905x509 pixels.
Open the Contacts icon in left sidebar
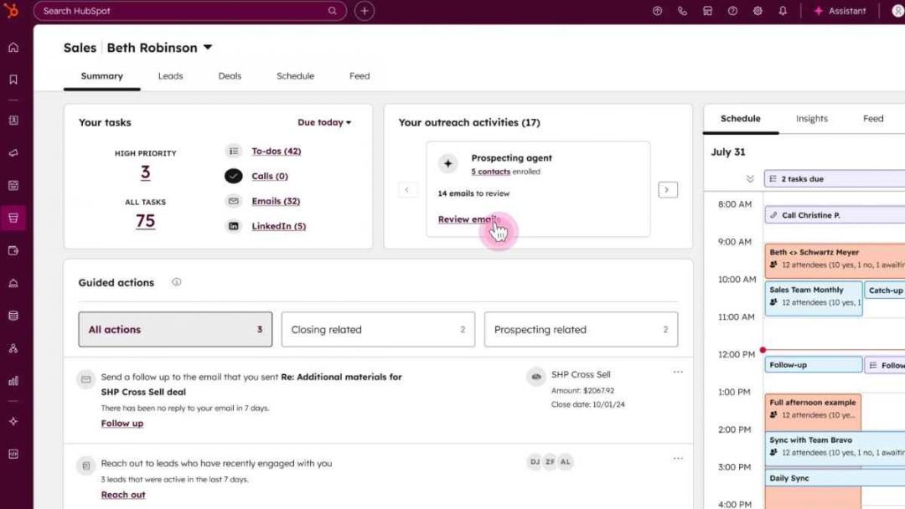pos(13,121)
